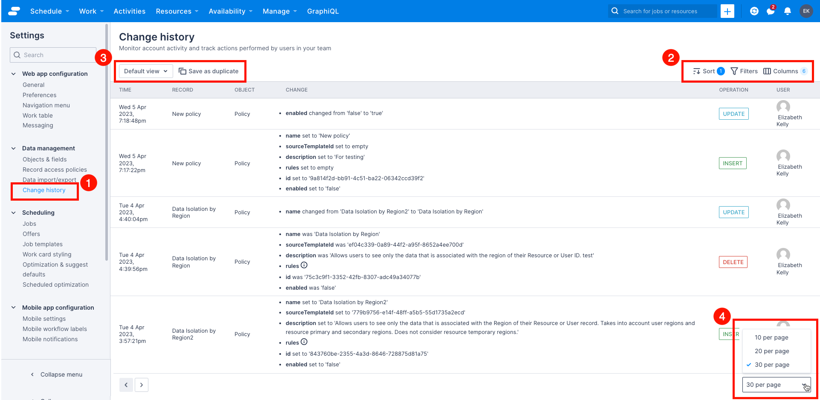This screenshot has width=820, height=400.
Task: Open the Default view dropdown
Action: click(x=145, y=71)
